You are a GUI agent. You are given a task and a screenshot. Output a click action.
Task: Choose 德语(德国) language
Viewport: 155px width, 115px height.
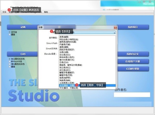coord(87,47)
